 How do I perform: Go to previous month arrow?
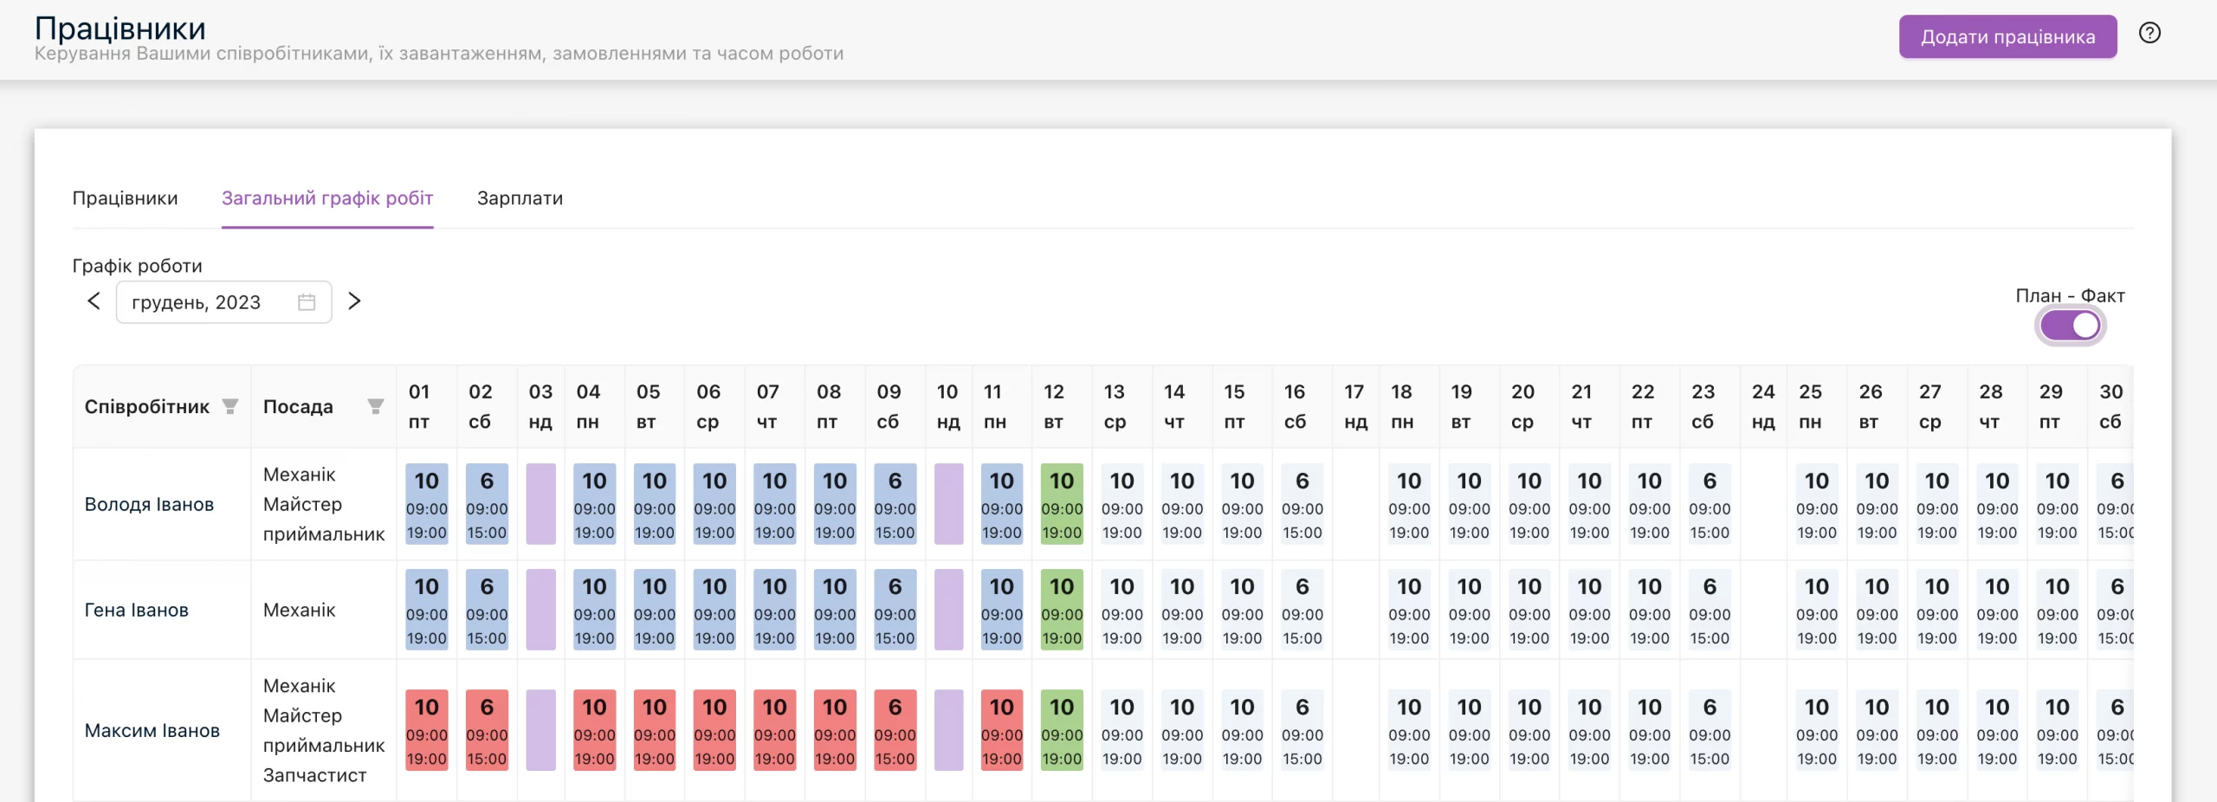click(x=94, y=301)
